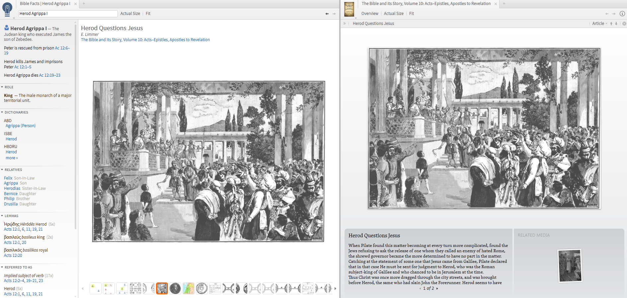
Task: Open The Bible and its Story volume link
Action: point(145,40)
